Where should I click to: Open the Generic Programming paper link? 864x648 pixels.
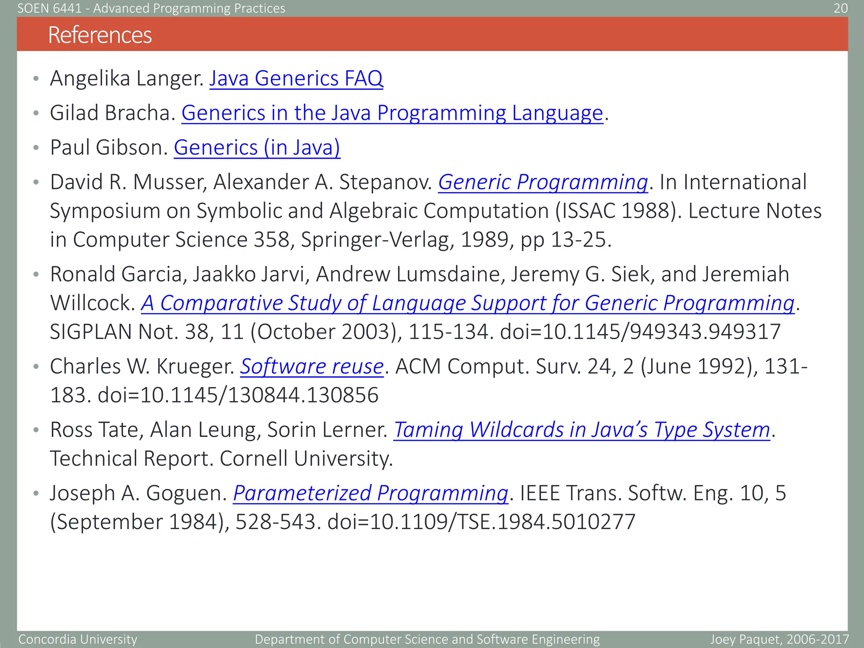click(543, 182)
